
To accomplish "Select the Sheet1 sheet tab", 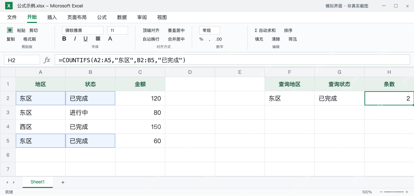I will (x=38, y=182).
